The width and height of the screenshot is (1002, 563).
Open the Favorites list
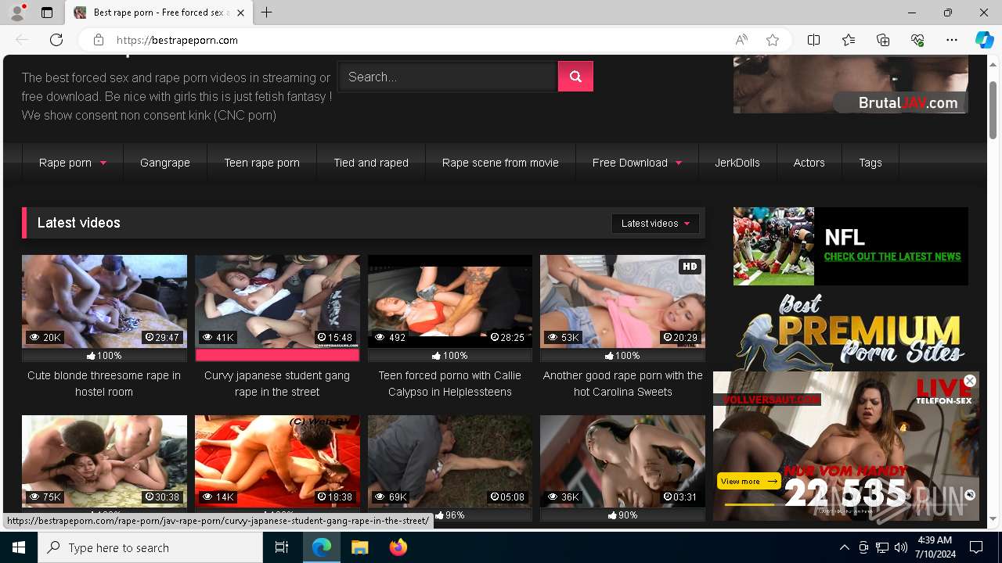point(849,40)
